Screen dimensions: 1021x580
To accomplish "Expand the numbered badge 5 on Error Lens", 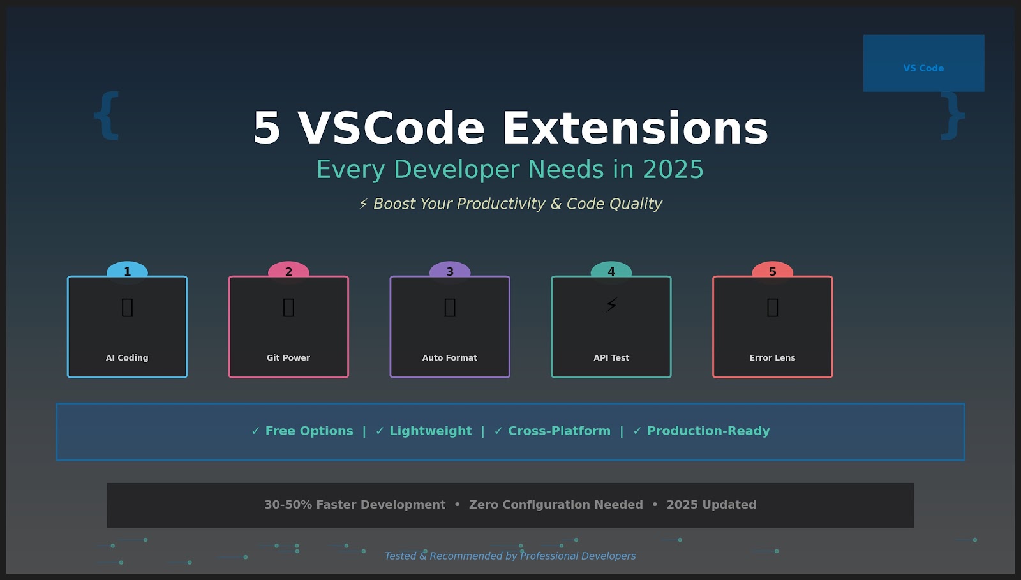I will pyautogui.click(x=772, y=271).
